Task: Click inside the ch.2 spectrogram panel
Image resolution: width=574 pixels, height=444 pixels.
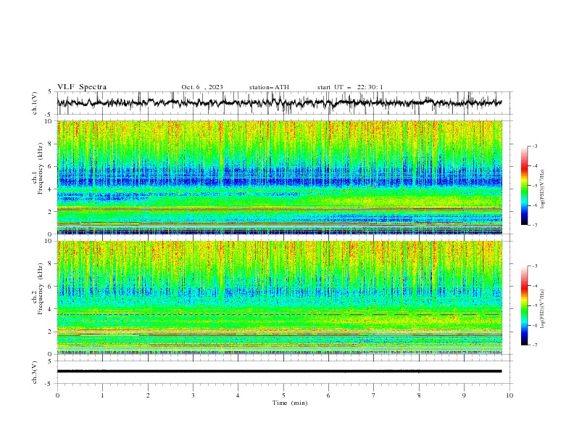Action: tap(279, 297)
